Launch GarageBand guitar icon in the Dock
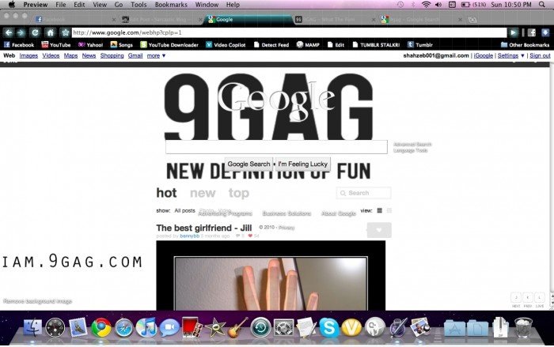554x347 pixels. (237, 327)
